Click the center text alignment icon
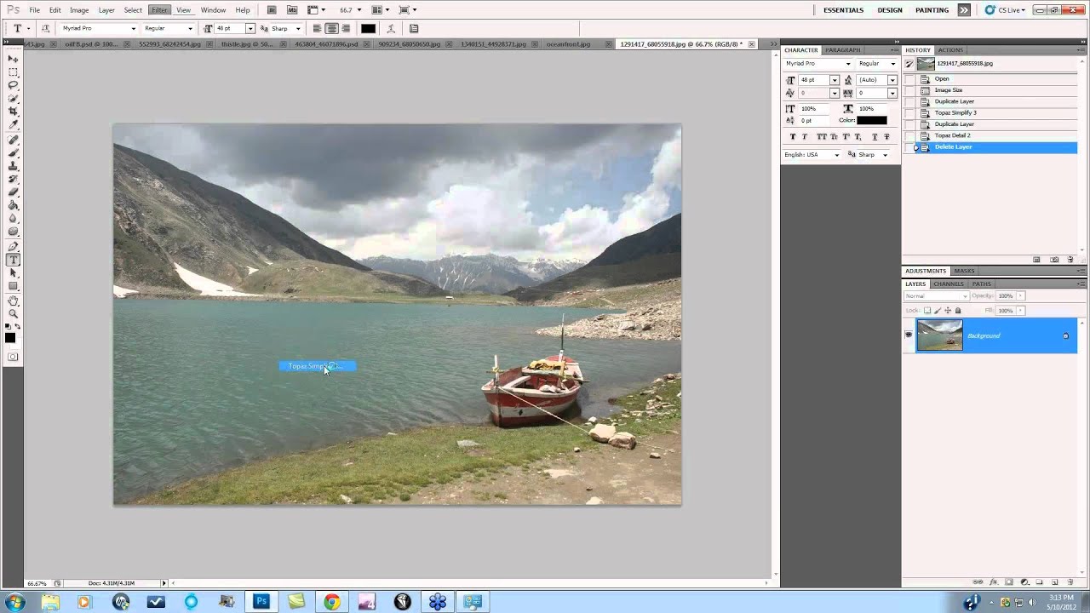1090x613 pixels. pyautogui.click(x=331, y=28)
